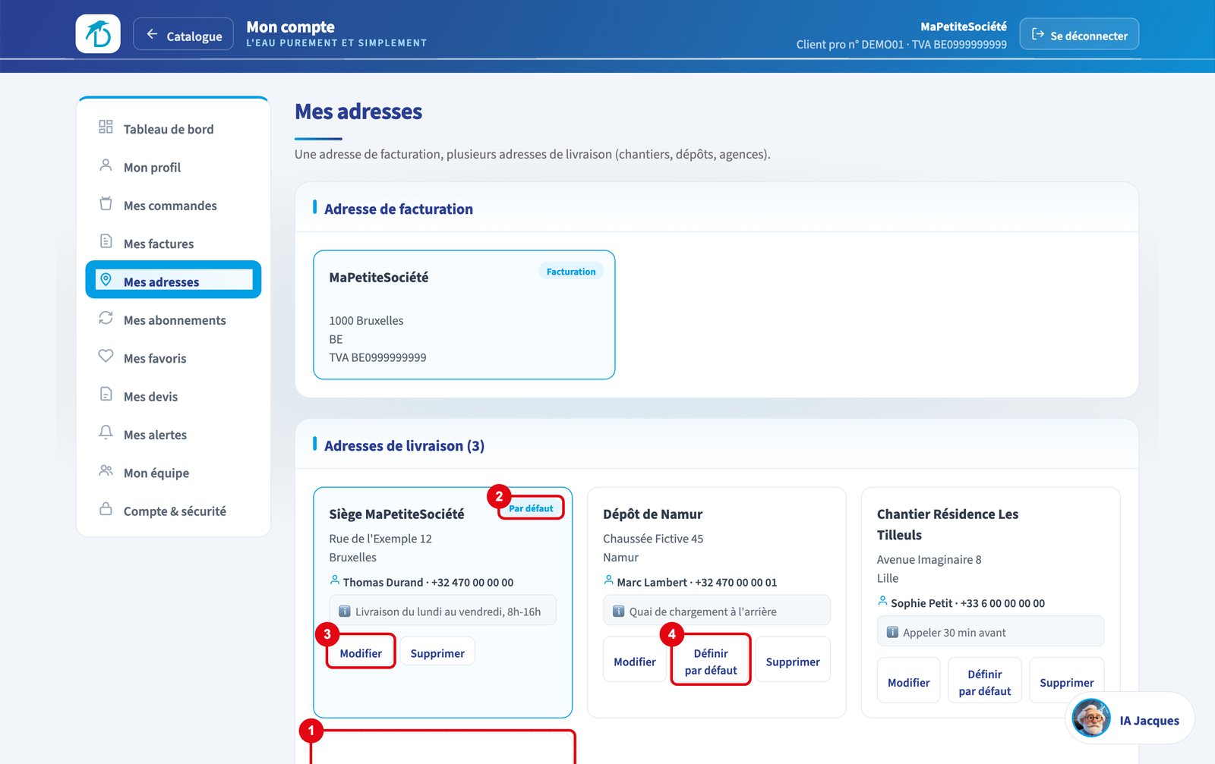
Task: Open Mes favoris in sidebar
Action: (x=173, y=357)
